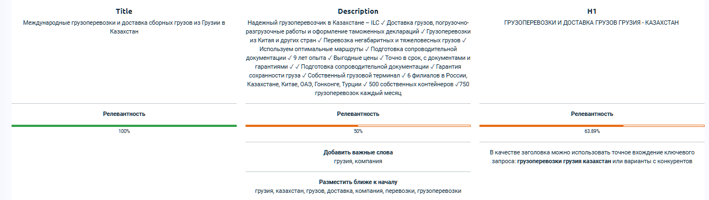709x200 pixels.
Task: Click the Релевантность label under Title
Action: click(x=124, y=114)
